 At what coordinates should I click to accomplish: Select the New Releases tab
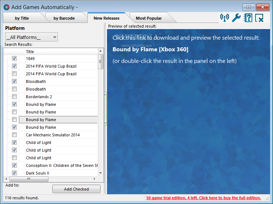point(107,18)
